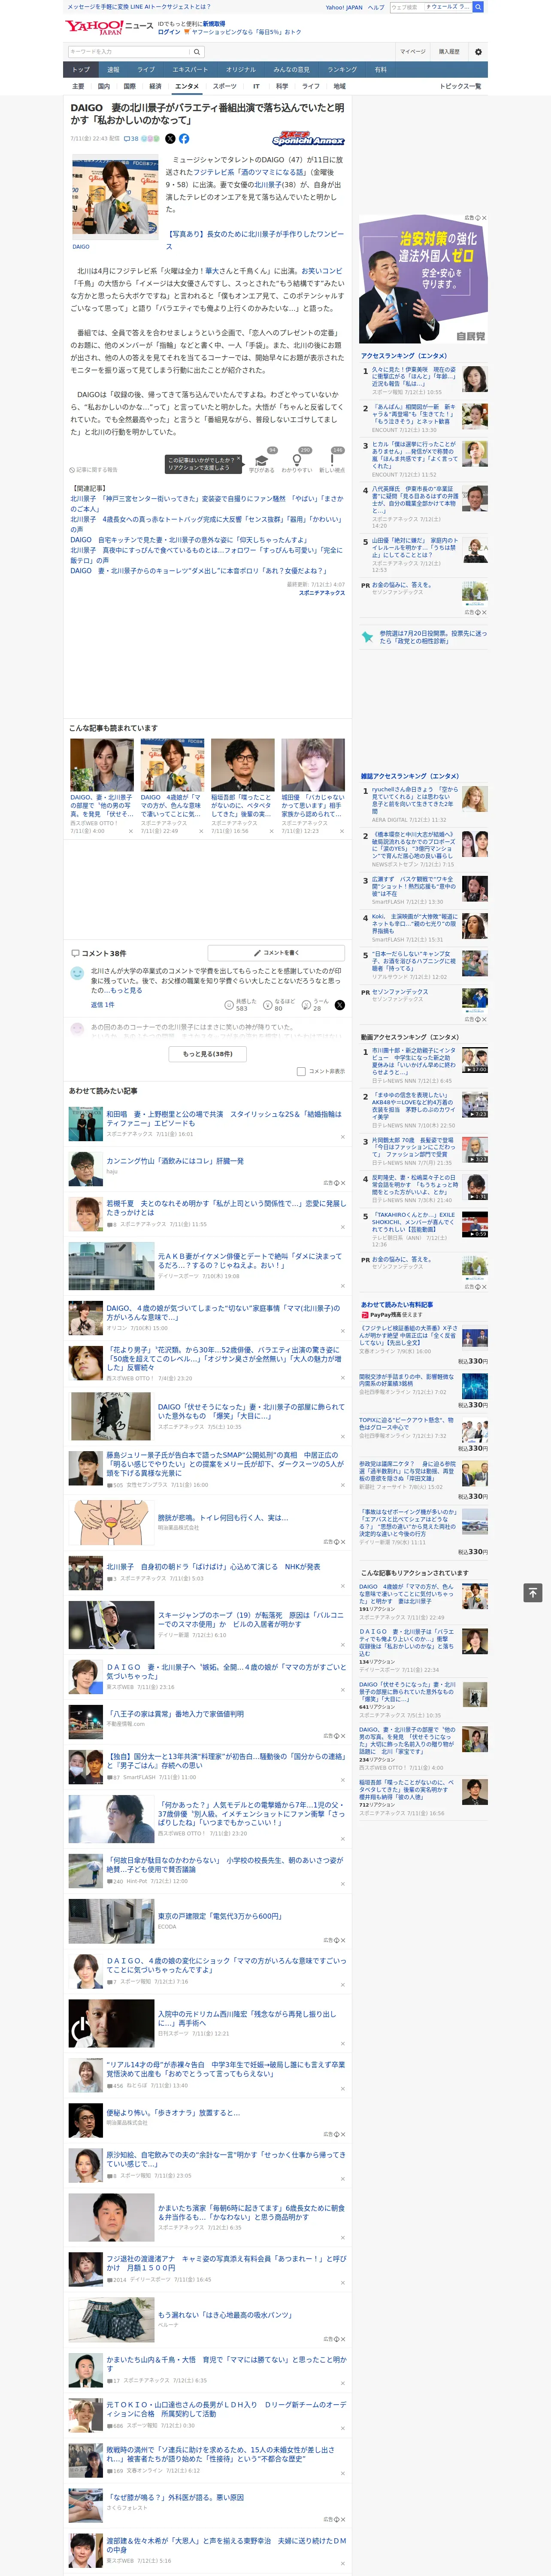Toggle the コメント非表示 checkbox
551x2576 pixels.
point(301,1071)
